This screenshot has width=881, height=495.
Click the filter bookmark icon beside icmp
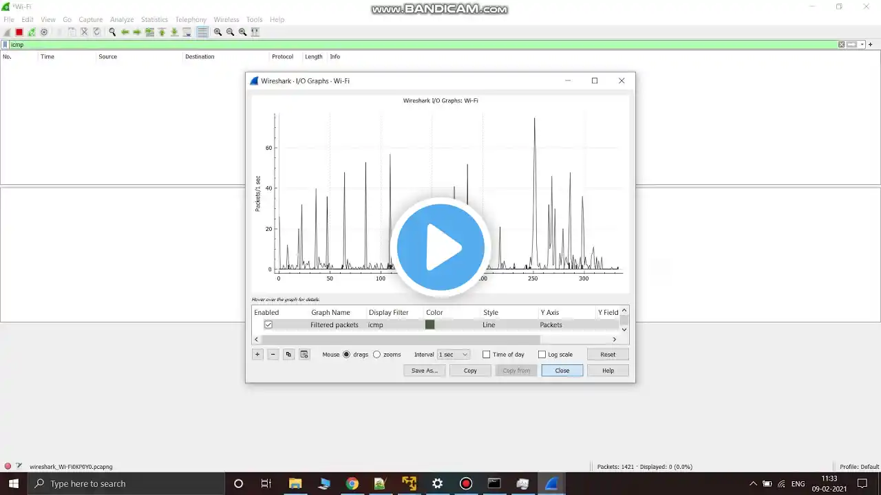click(5, 45)
